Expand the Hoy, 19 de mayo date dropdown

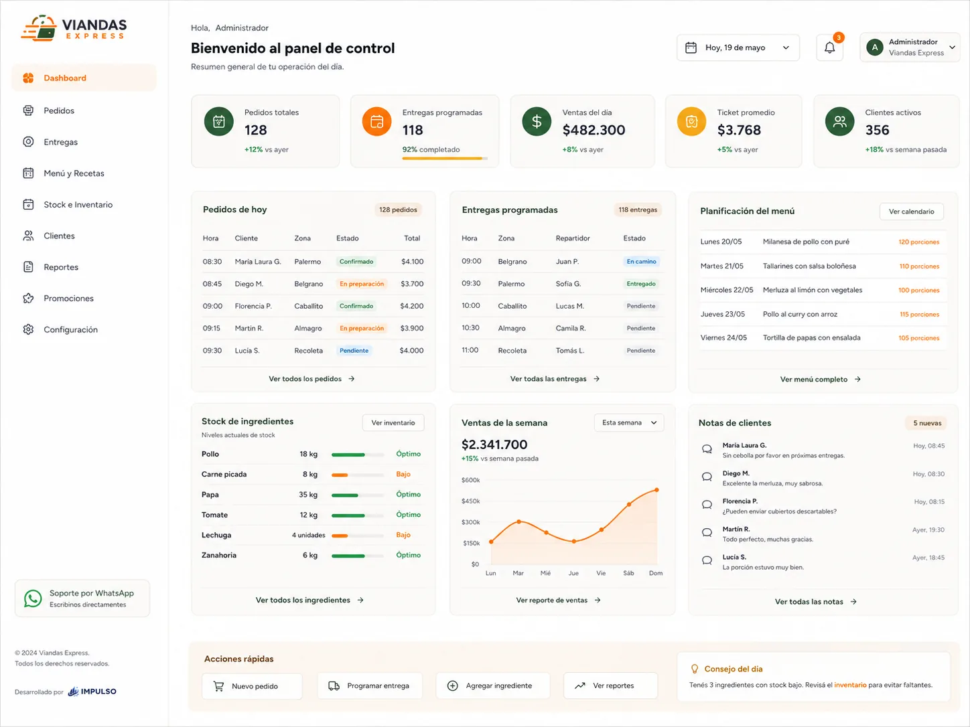pos(738,48)
